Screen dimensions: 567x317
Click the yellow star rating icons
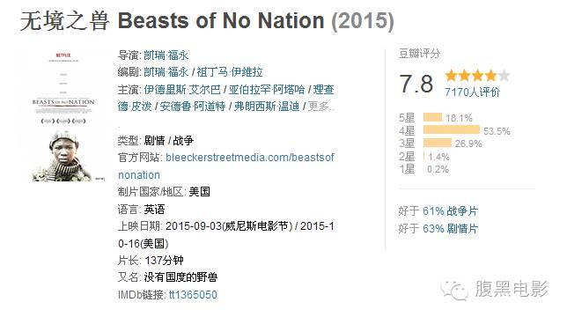click(477, 76)
